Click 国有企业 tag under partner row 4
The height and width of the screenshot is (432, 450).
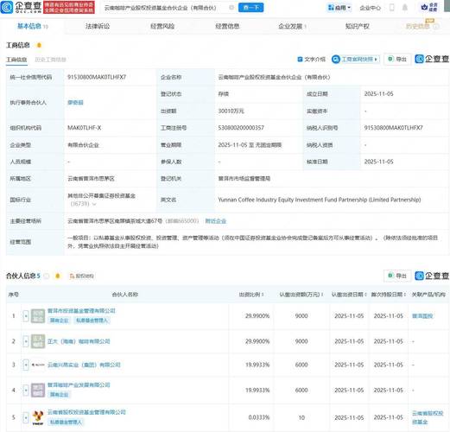pos(60,395)
